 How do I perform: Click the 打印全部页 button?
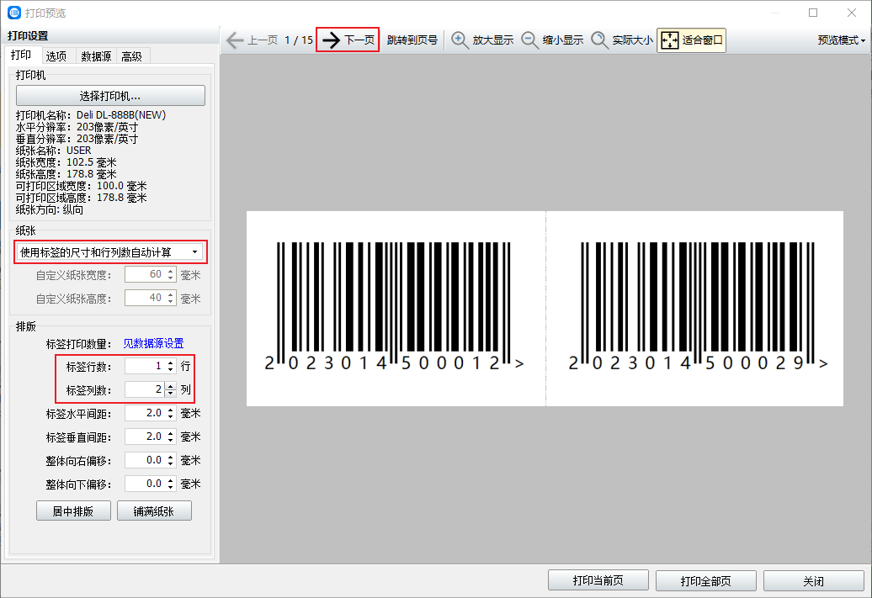tap(705, 581)
